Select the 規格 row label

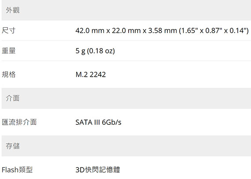[8, 75]
